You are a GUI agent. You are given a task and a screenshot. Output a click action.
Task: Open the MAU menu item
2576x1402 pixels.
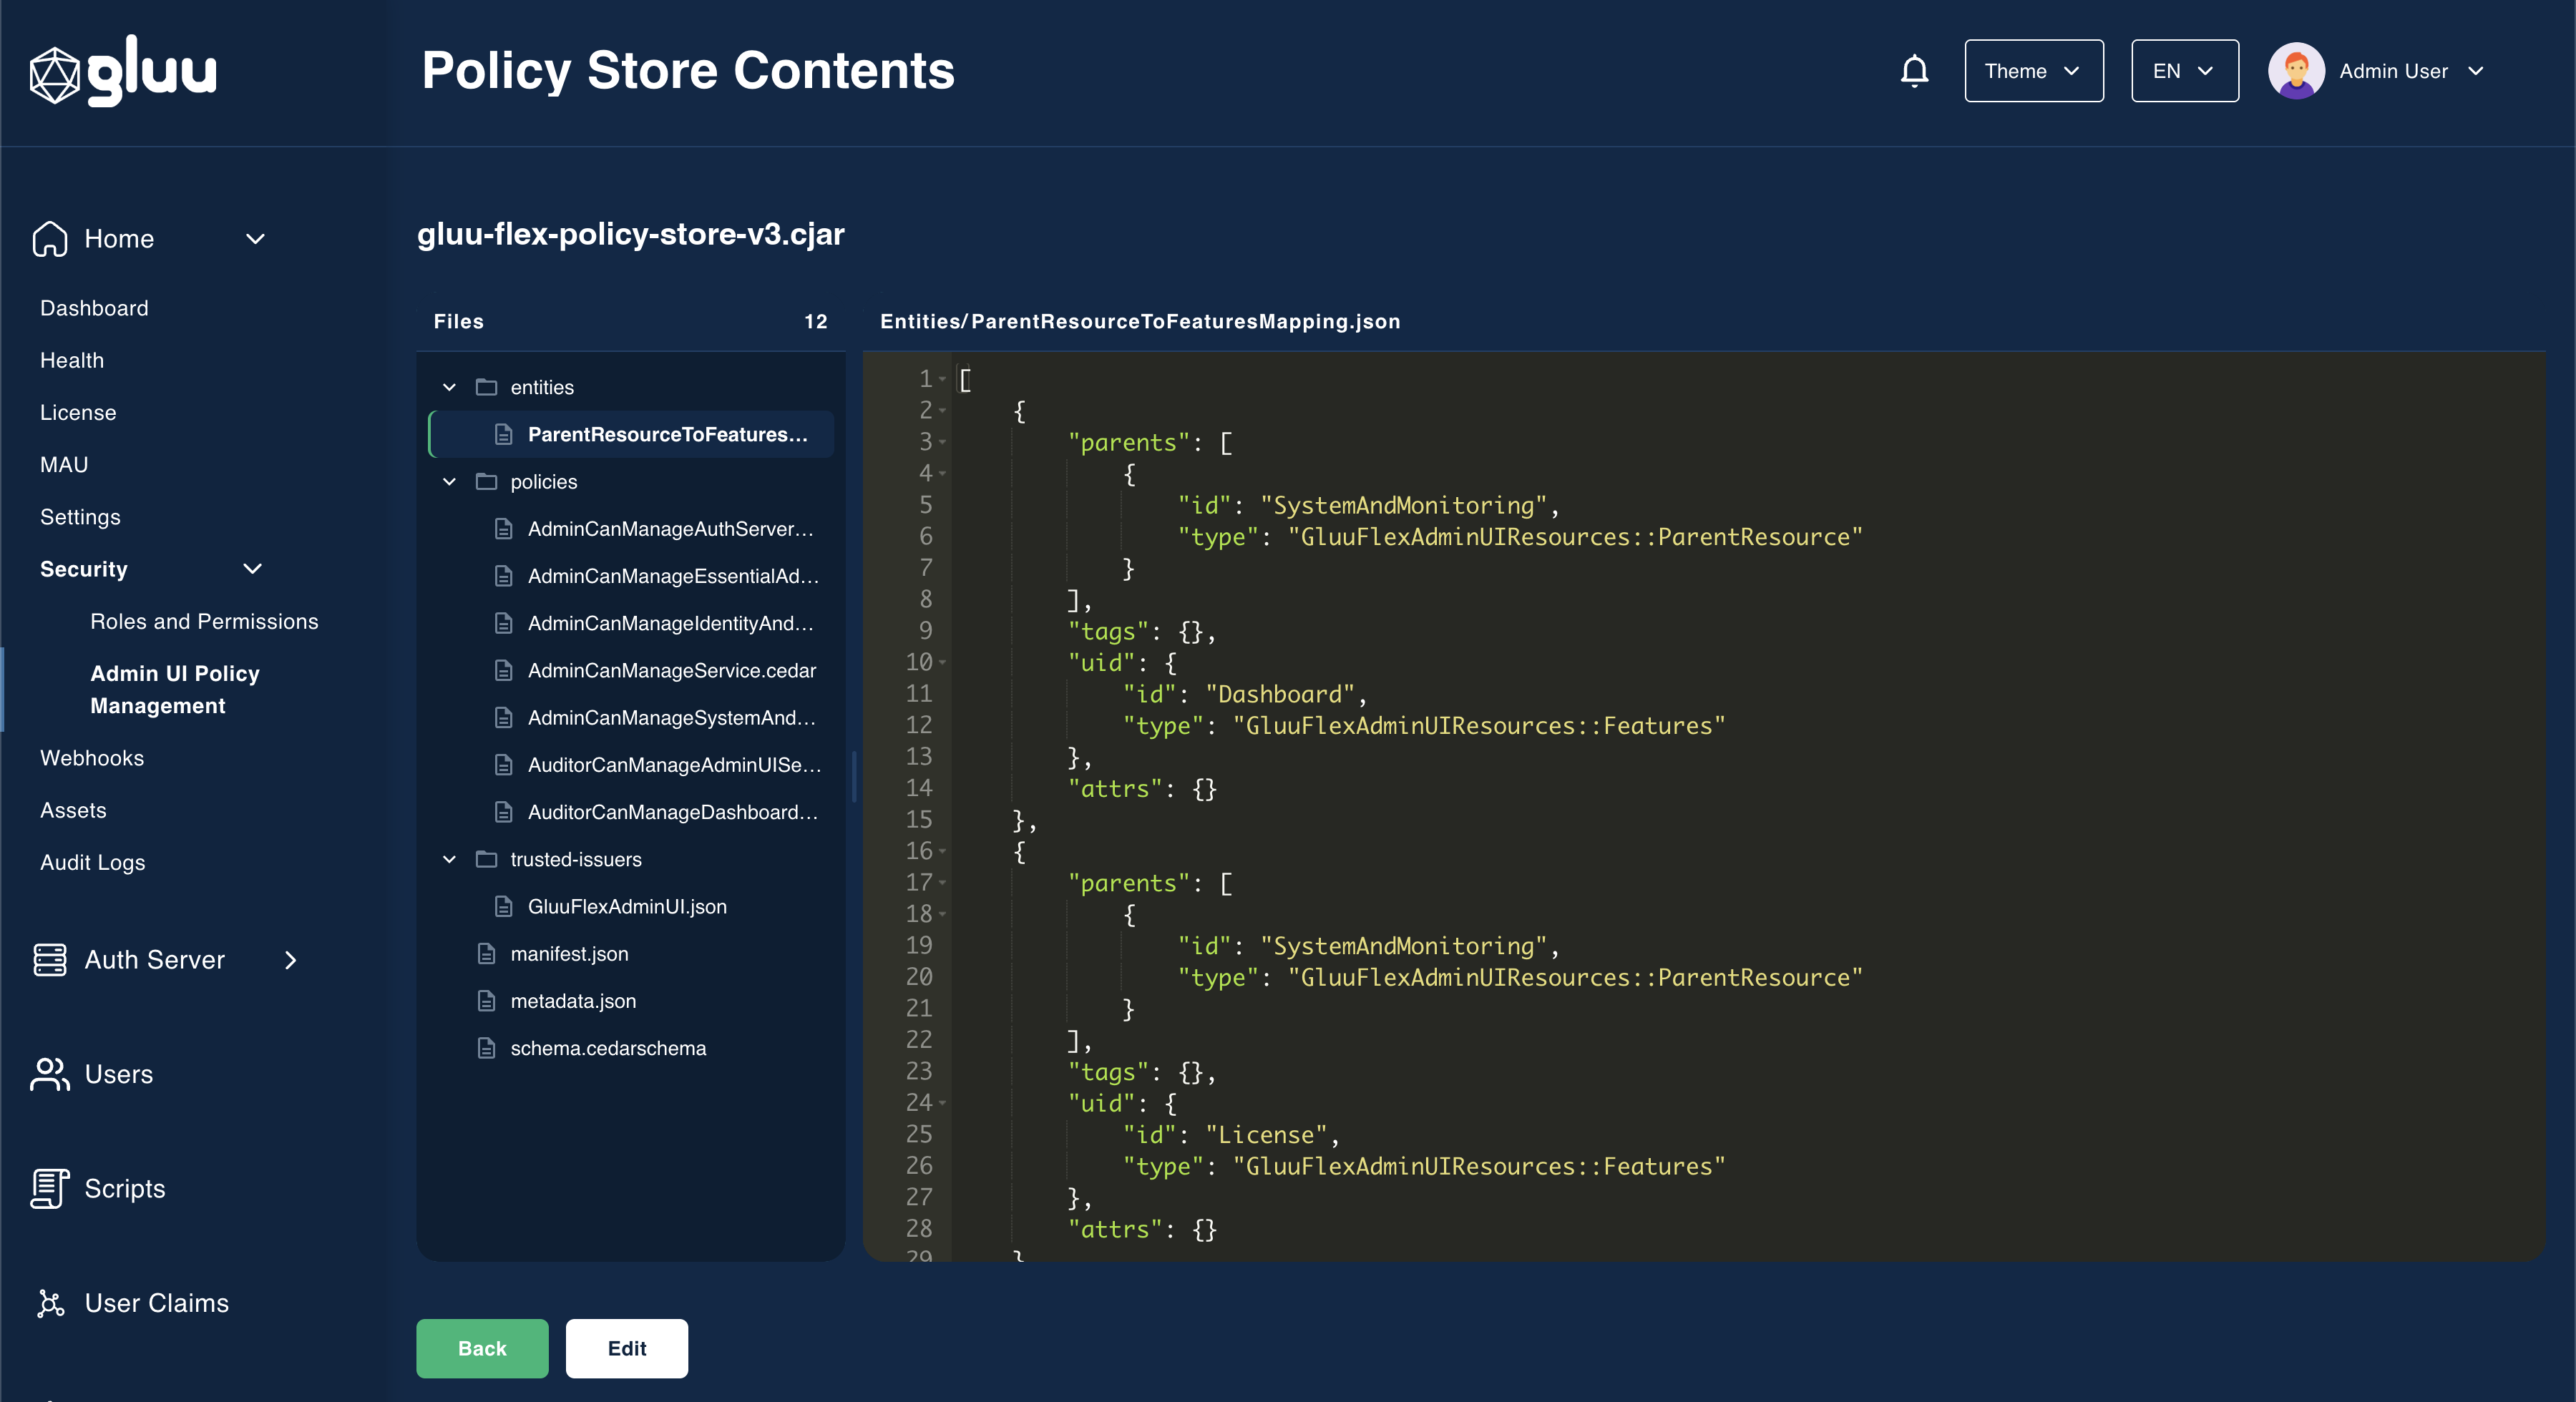[x=64, y=465]
